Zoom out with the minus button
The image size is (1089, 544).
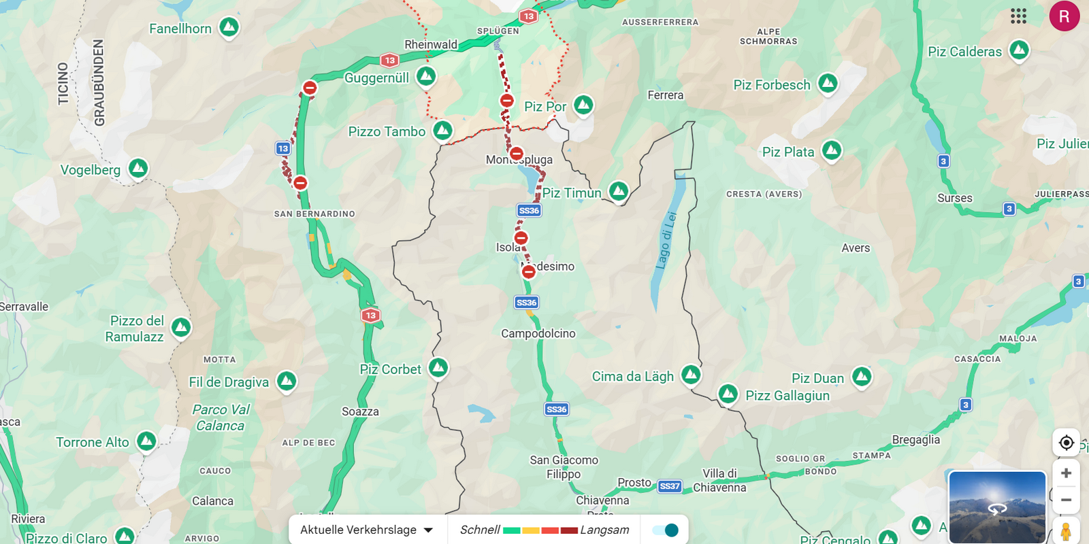[1066, 500]
